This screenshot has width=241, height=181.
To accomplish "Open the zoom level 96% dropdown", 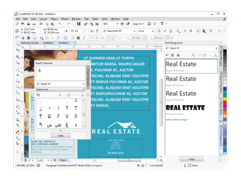I will [x=117, y=24].
